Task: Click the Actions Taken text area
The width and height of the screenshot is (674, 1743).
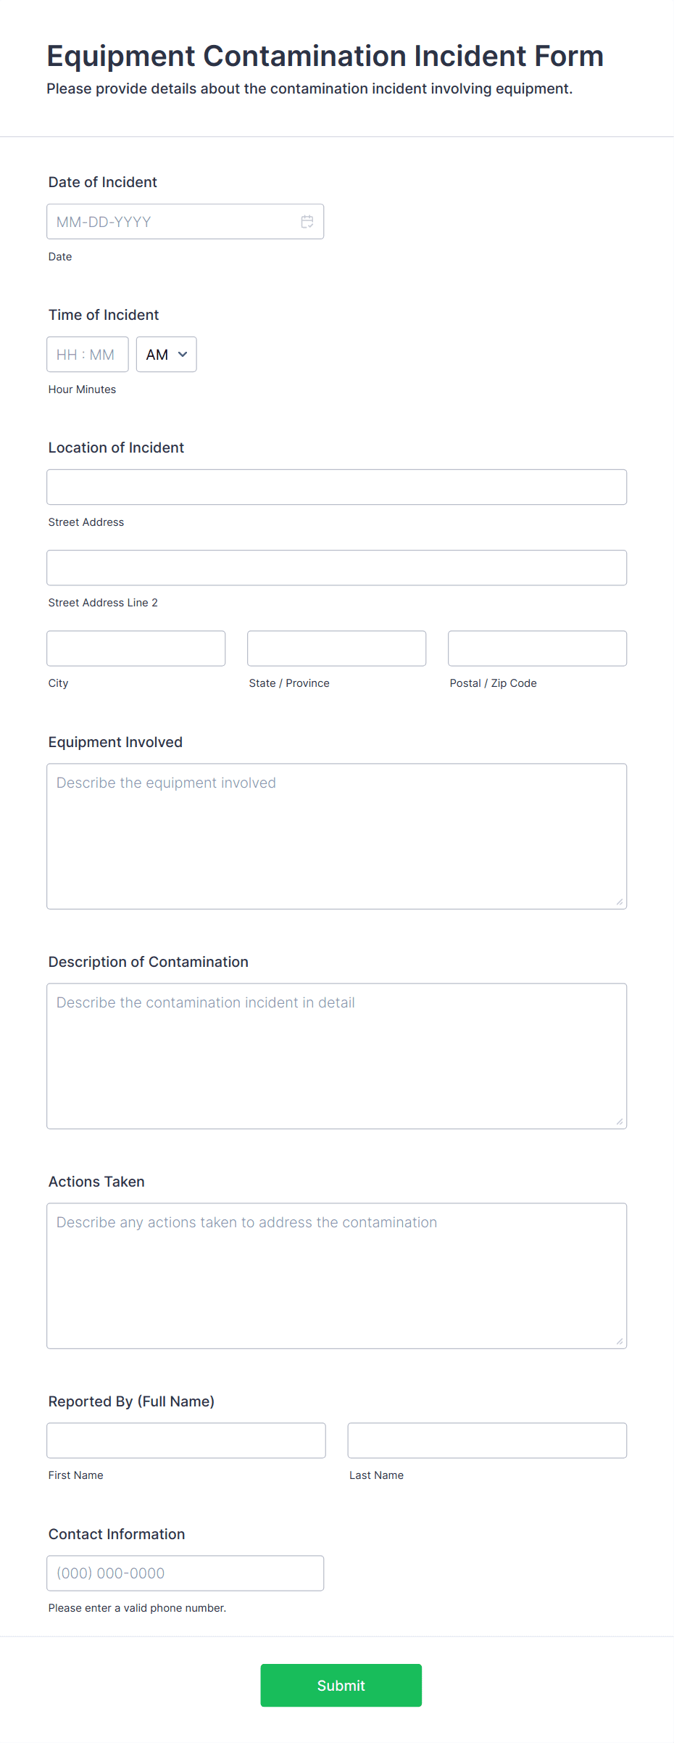Action: [x=336, y=1274]
